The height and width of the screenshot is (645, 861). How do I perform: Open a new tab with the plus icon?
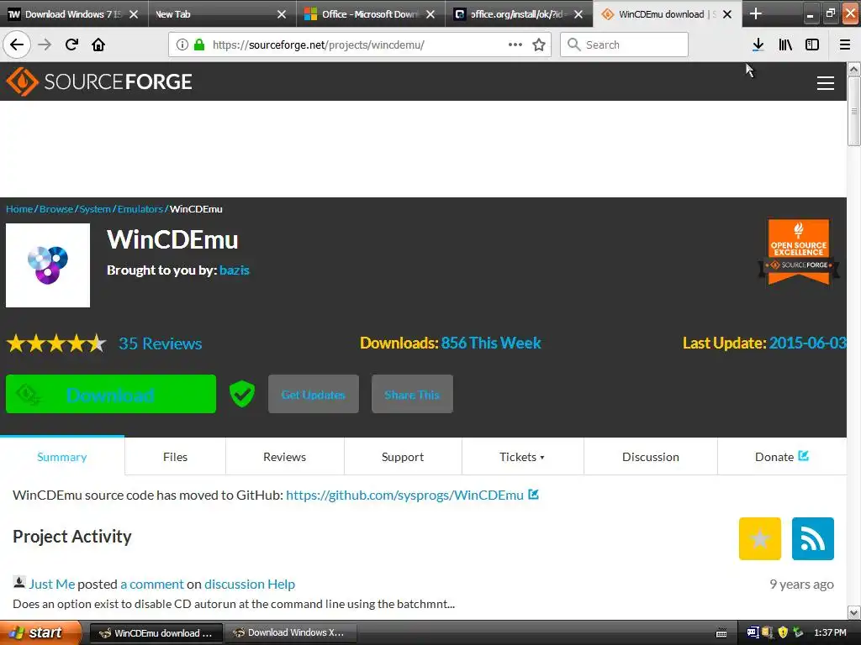(756, 13)
